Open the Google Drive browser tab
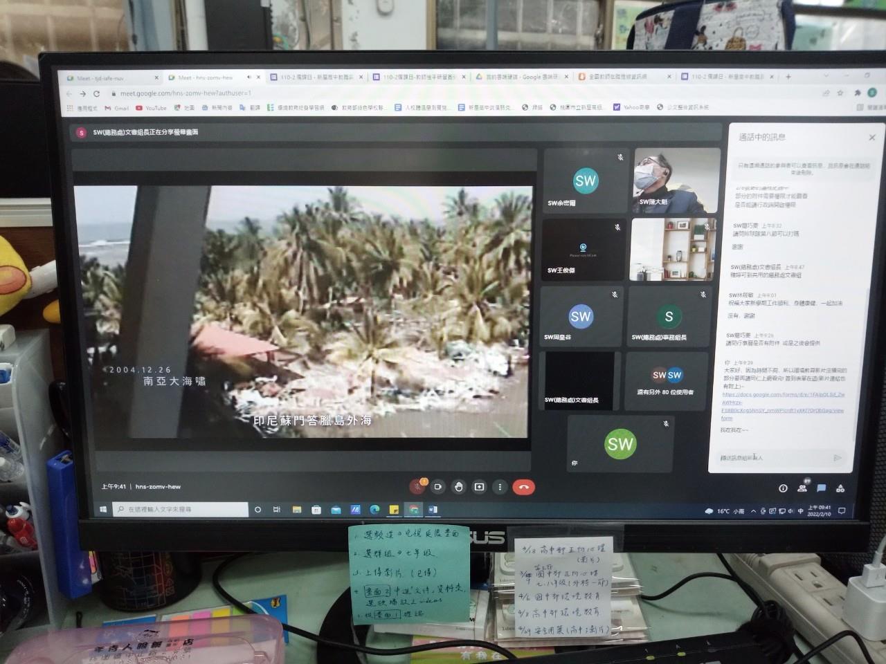The width and height of the screenshot is (886, 664). (x=523, y=77)
